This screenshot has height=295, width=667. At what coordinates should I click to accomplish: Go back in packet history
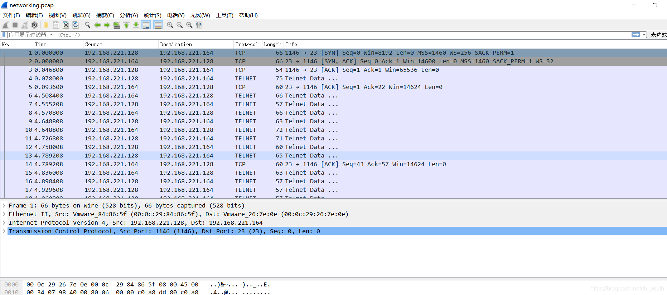(97, 25)
